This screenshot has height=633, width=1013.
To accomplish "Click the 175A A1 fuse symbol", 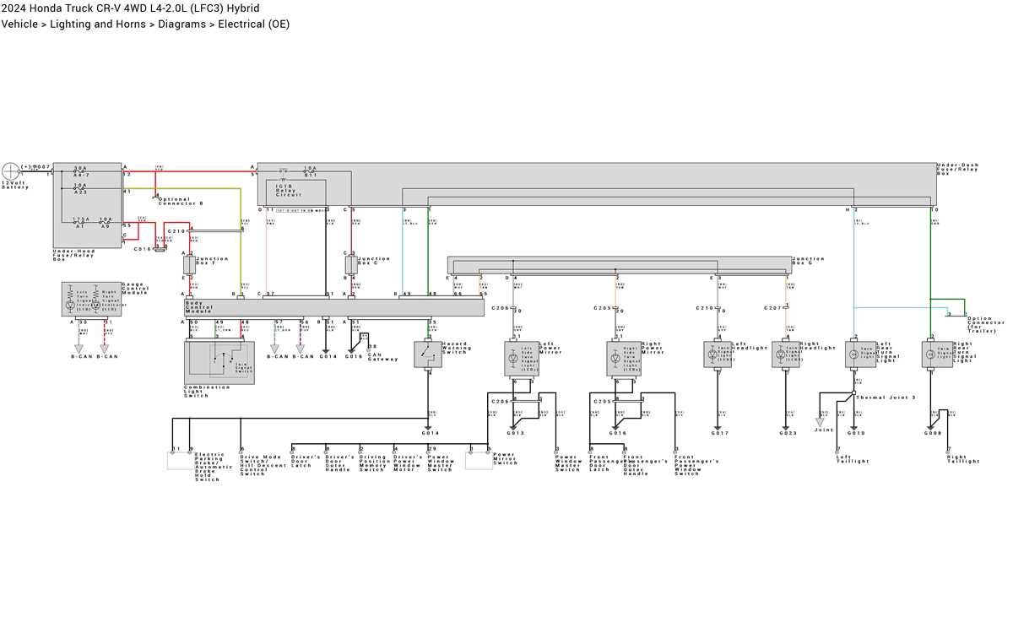I will pyautogui.click(x=80, y=223).
